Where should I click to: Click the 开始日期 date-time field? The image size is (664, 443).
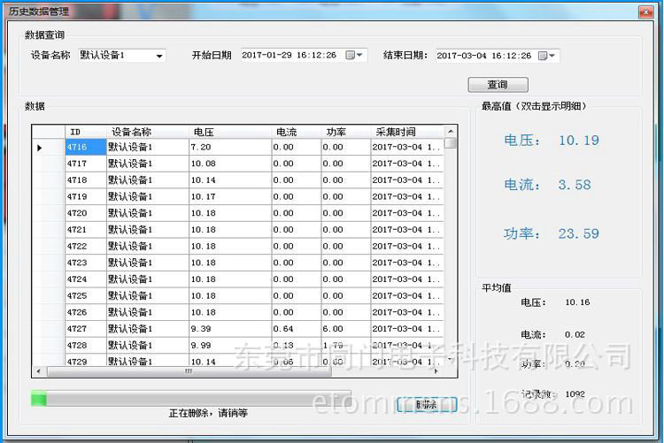click(290, 55)
